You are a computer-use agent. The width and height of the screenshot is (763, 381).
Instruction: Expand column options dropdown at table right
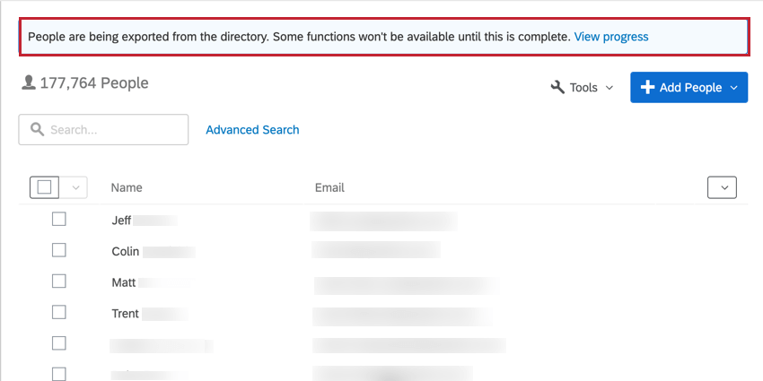click(x=722, y=187)
